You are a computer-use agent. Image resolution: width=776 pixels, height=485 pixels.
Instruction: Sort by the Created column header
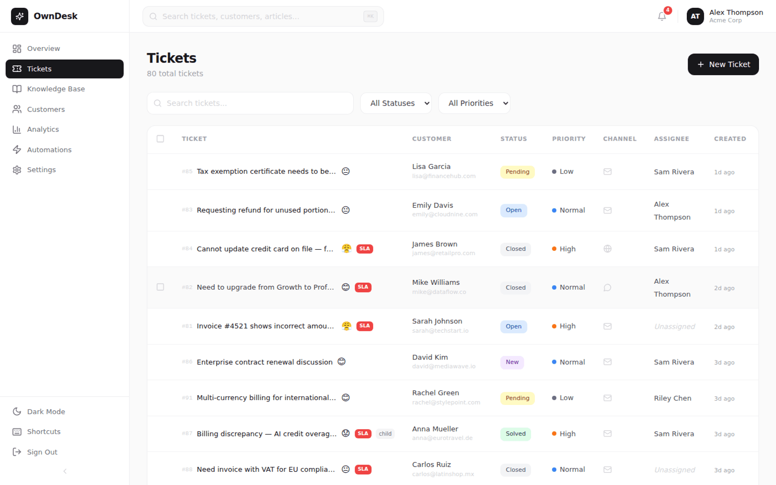(730, 139)
